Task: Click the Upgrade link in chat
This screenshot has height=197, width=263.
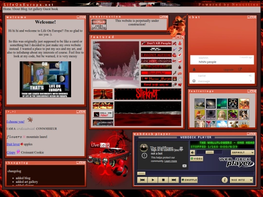Action: click(228, 70)
